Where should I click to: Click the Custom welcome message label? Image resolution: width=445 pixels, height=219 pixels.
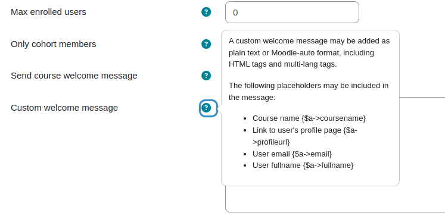coord(64,108)
